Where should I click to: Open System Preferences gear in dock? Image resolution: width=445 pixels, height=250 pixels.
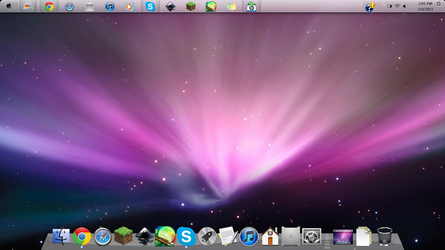pyautogui.click(x=312, y=236)
